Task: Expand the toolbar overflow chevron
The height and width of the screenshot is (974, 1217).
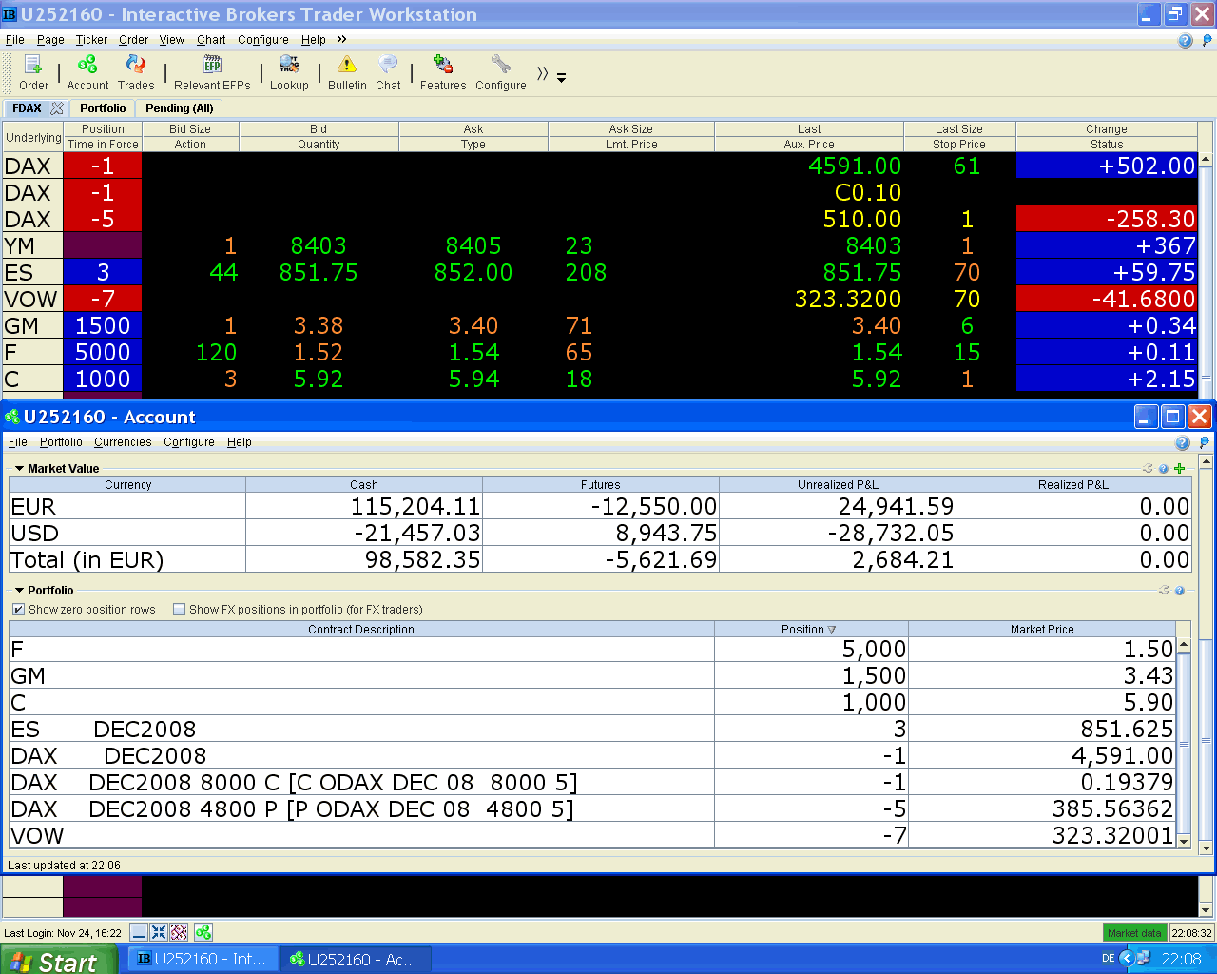Action: (542, 73)
